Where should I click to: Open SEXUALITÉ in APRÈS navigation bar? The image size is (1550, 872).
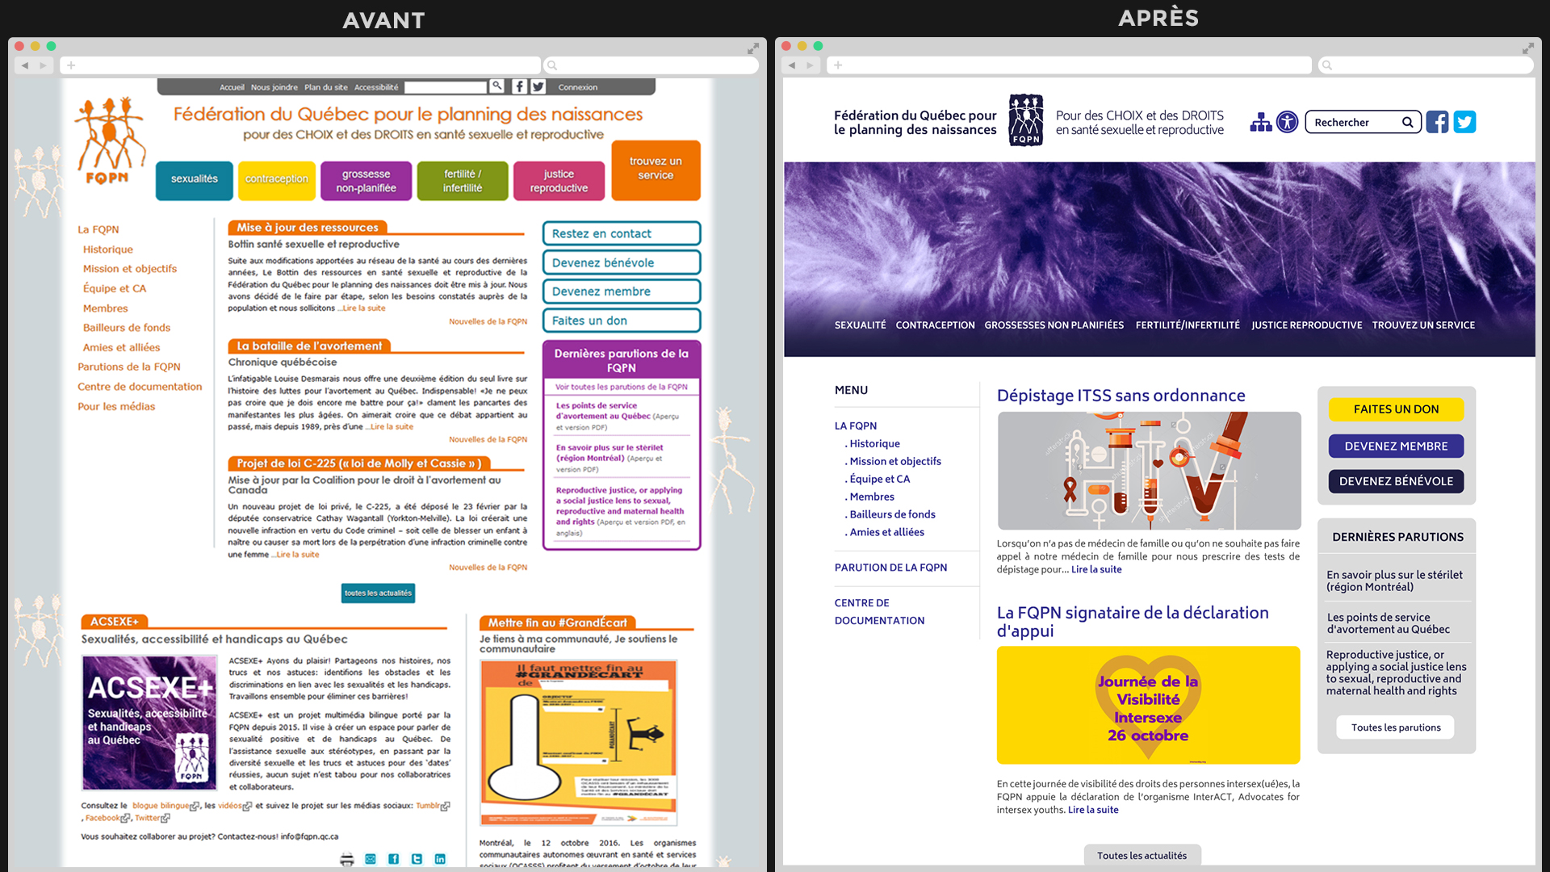point(860,325)
